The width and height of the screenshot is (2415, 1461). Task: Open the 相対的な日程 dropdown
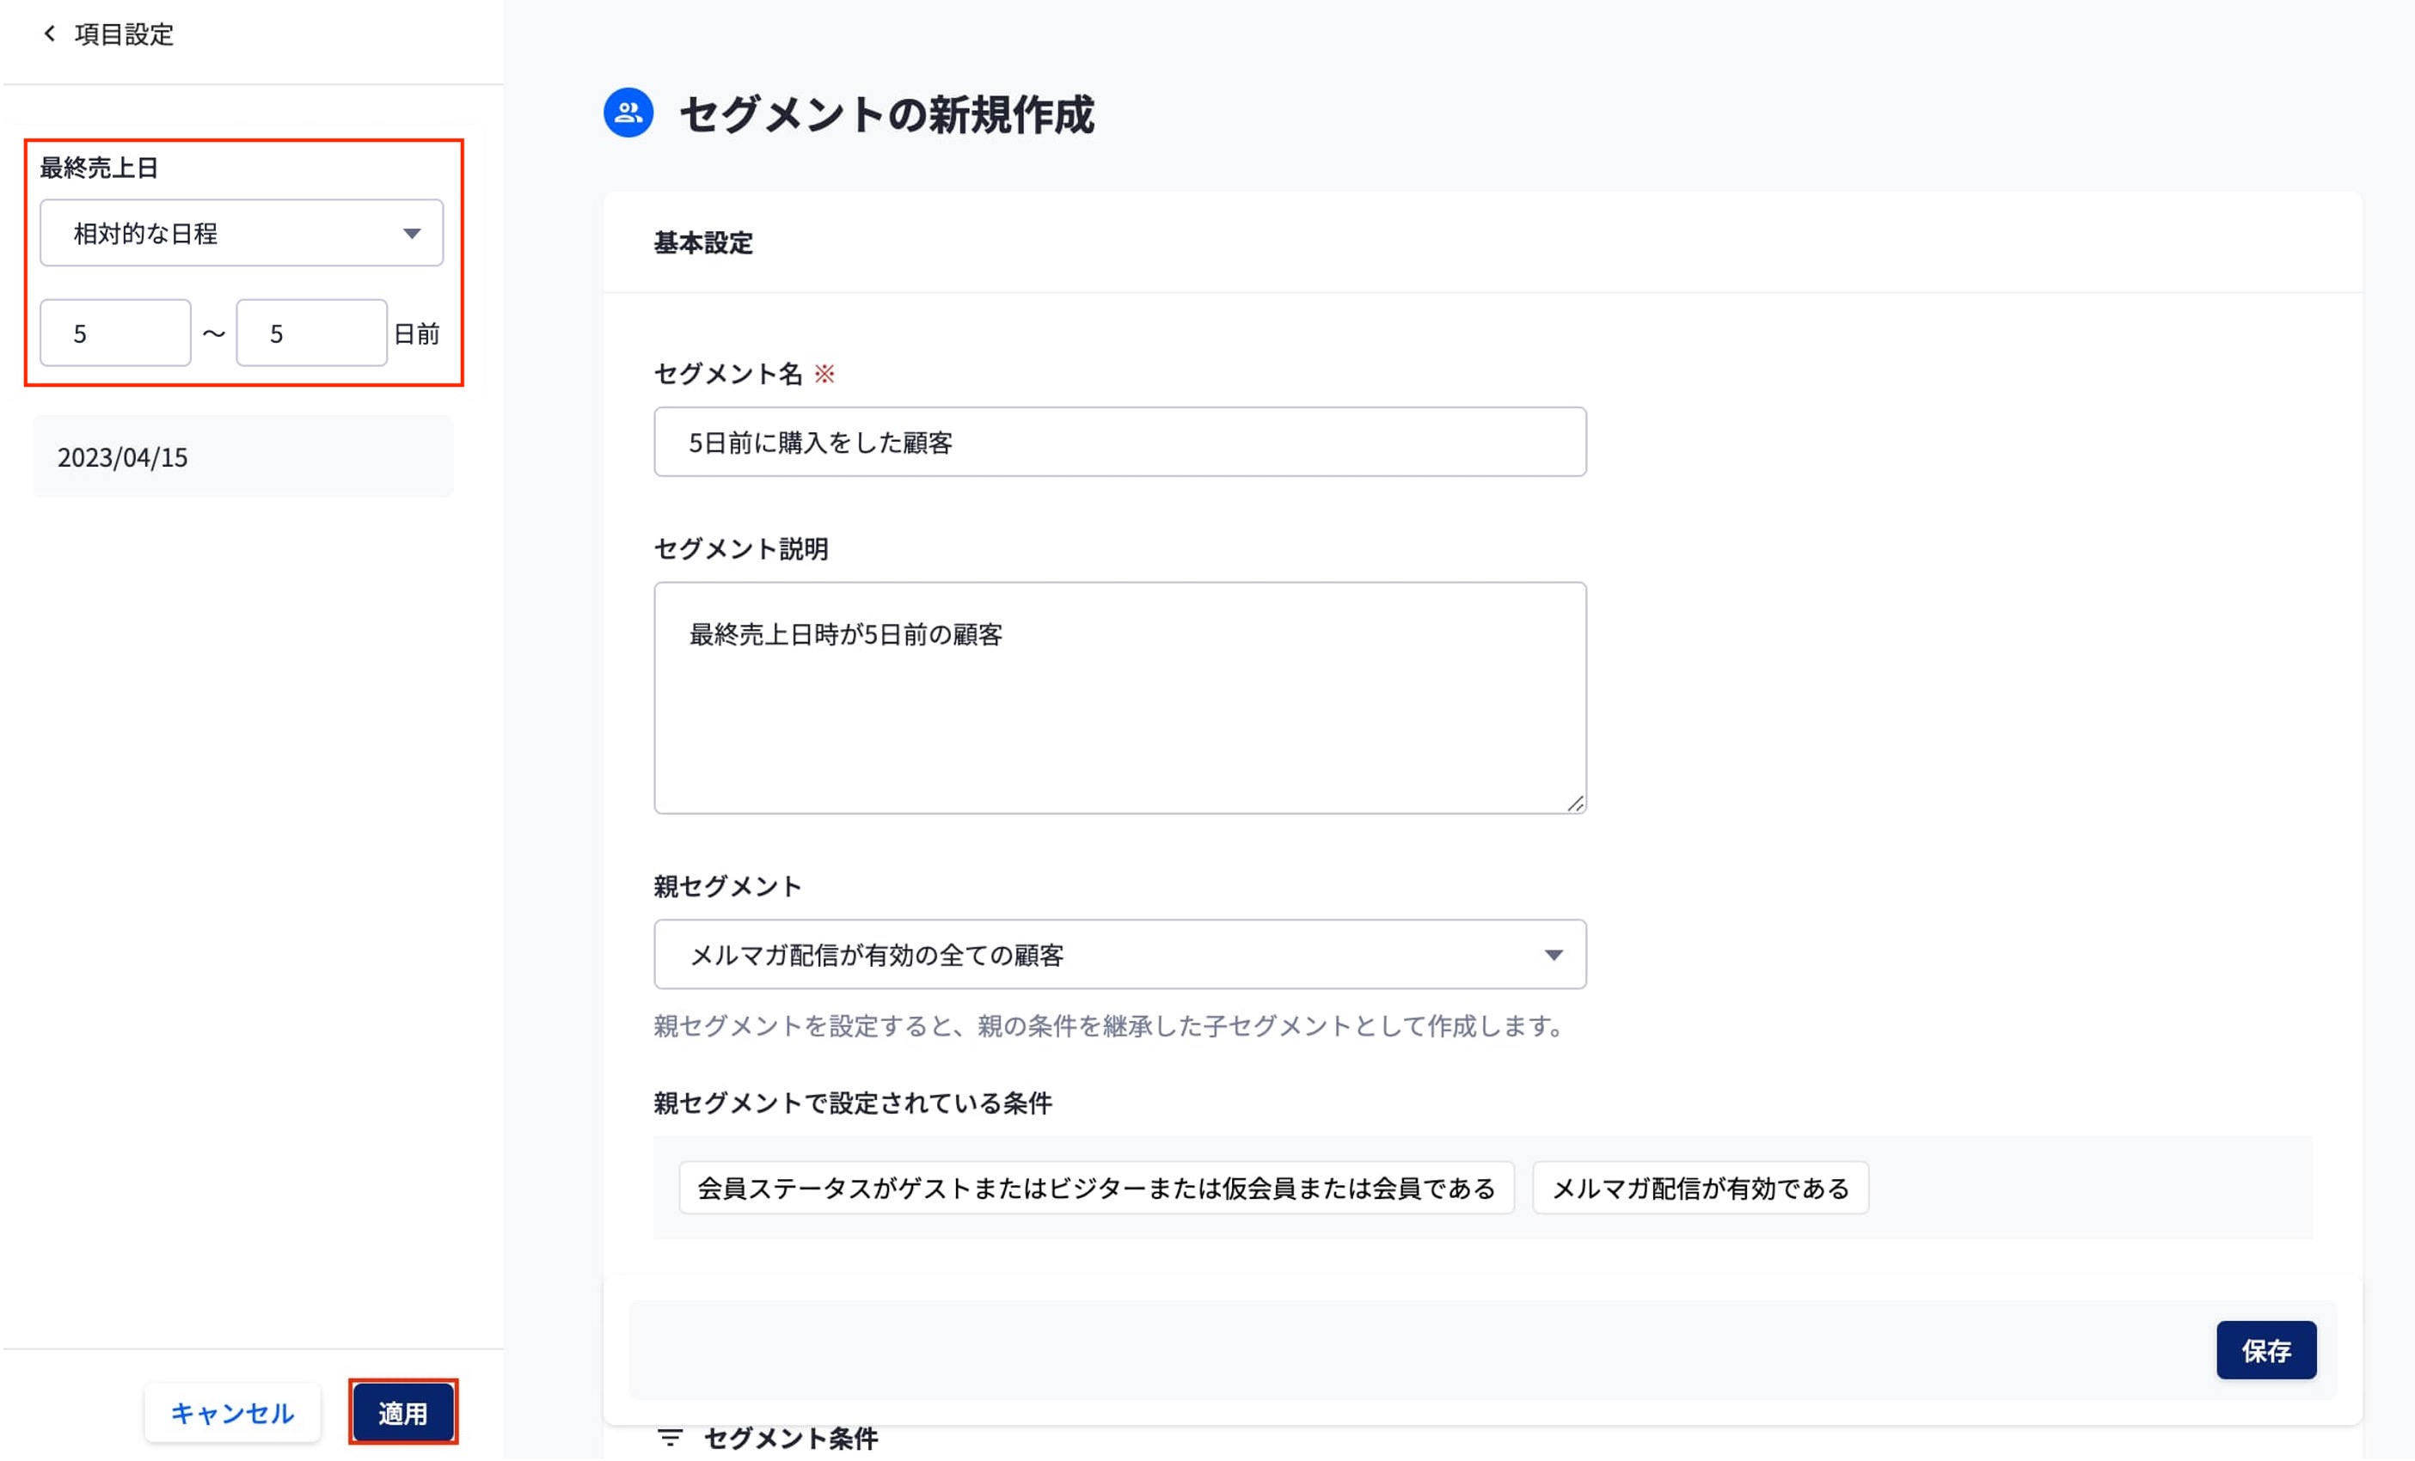241,233
